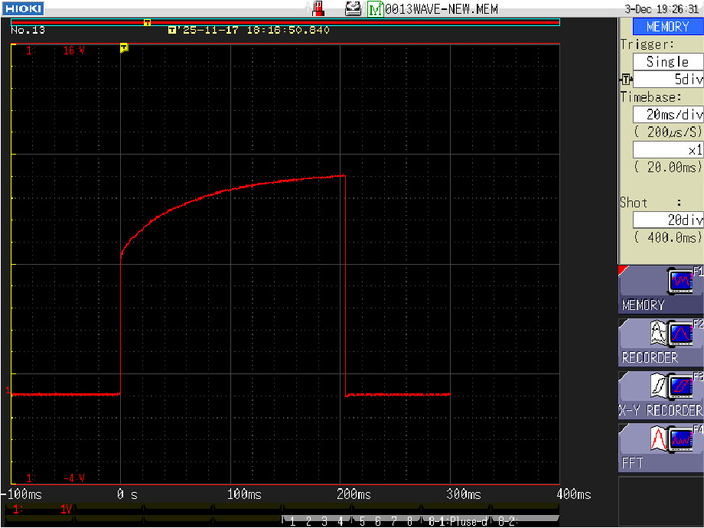
Task: Click the printer icon in top bar
Action: point(353,8)
